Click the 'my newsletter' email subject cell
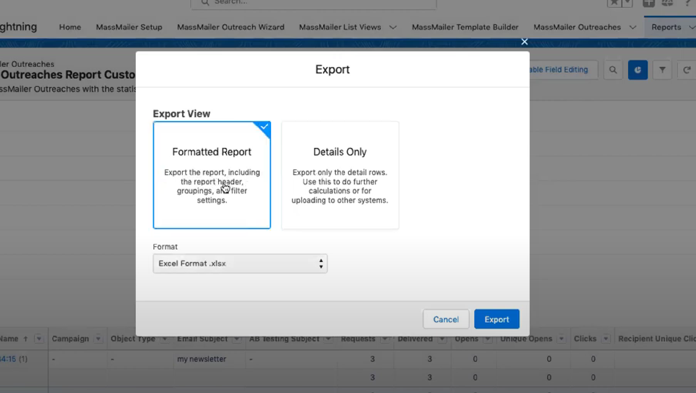Viewport: 696px width, 393px height. (202, 359)
